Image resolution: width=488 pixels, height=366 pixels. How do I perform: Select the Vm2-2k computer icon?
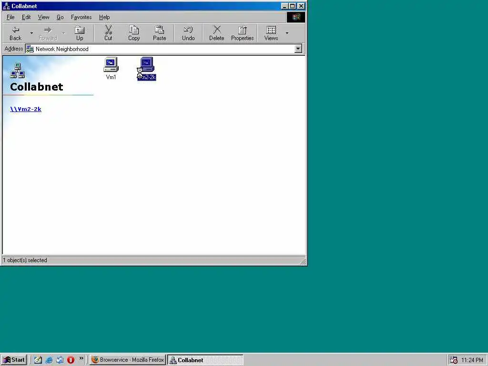point(147,69)
